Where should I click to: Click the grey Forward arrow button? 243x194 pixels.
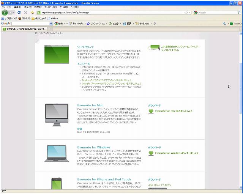(x=10, y=13)
